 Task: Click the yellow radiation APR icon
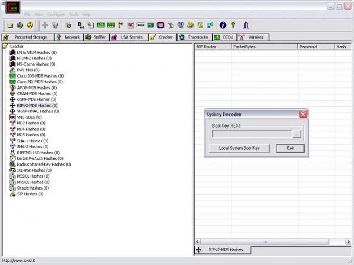30,26
